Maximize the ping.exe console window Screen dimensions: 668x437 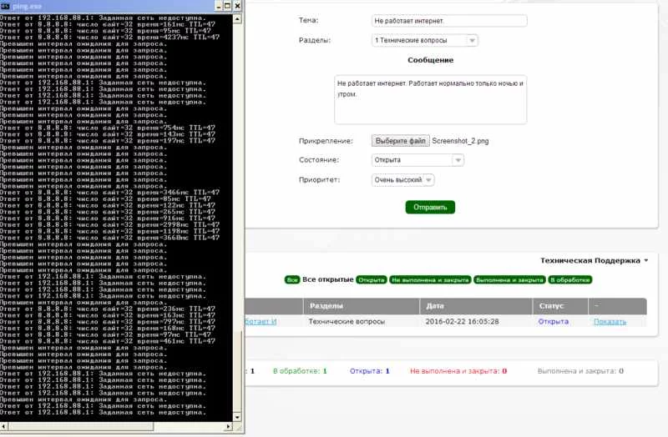click(227, 6)
